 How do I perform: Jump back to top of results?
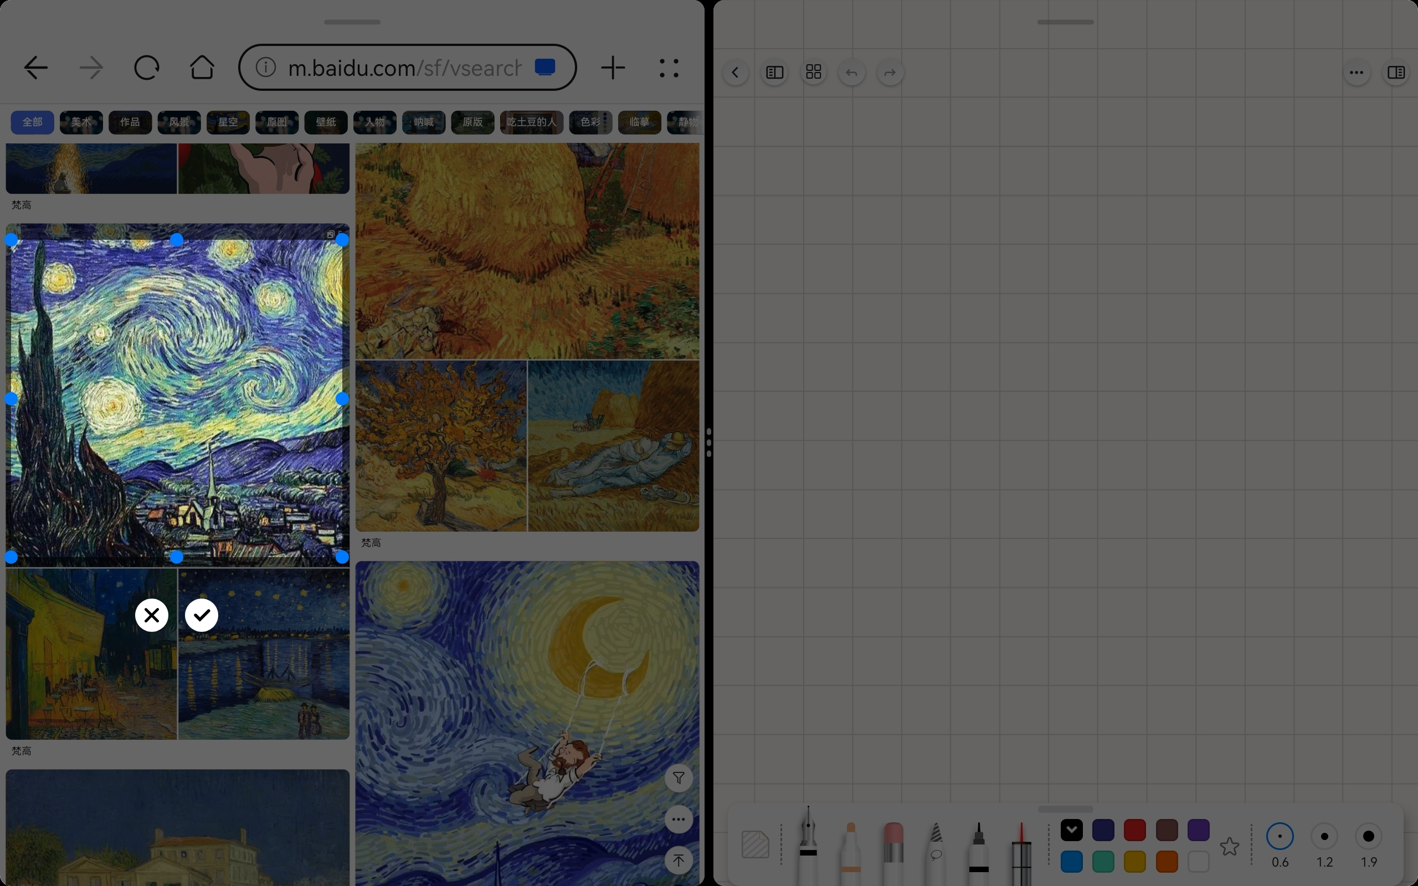tap(679, 860)
